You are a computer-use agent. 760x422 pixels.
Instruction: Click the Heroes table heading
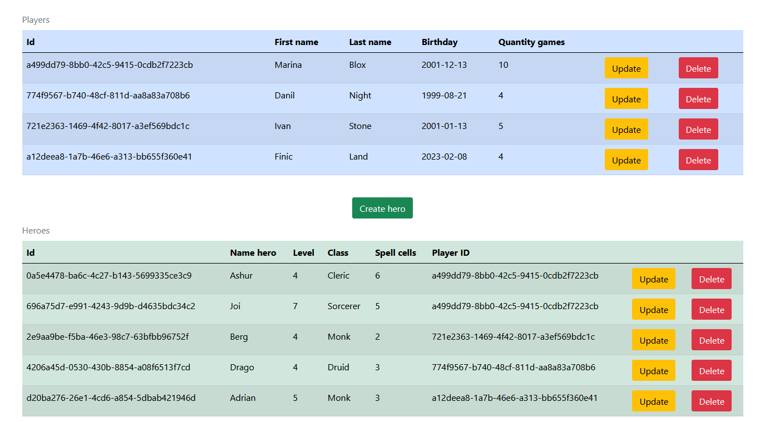click(36, 230)
